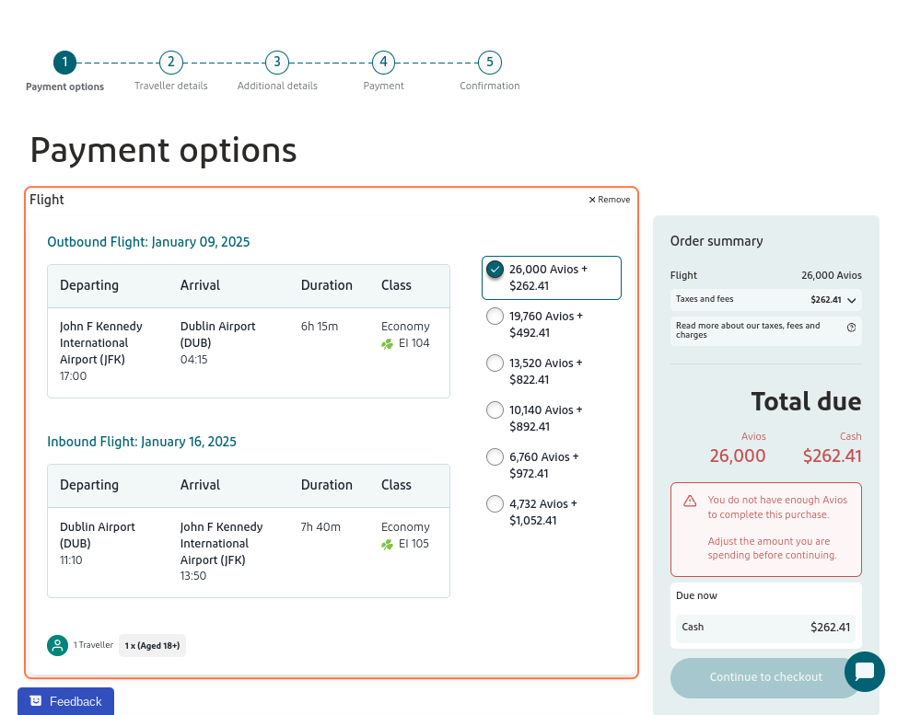This screenshot has height=715, width=909.
Task: Click Continue to checkout button
Action: 766,677
